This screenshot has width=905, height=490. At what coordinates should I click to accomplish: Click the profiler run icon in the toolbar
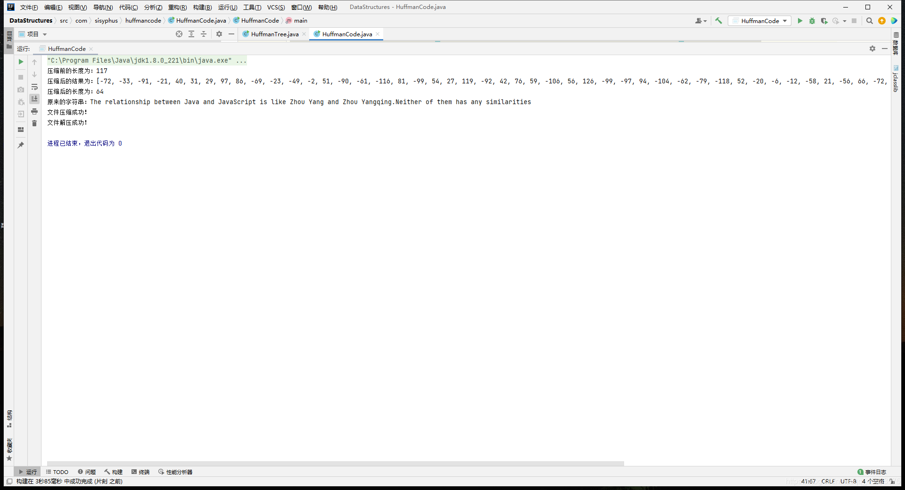click(x=836, y=21)
